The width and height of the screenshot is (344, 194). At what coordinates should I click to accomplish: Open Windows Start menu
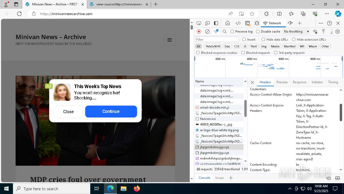pyautogui.click(x=6, y=189)
